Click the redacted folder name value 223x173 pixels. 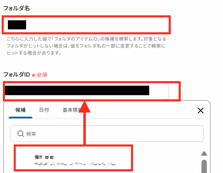(17, 25)
